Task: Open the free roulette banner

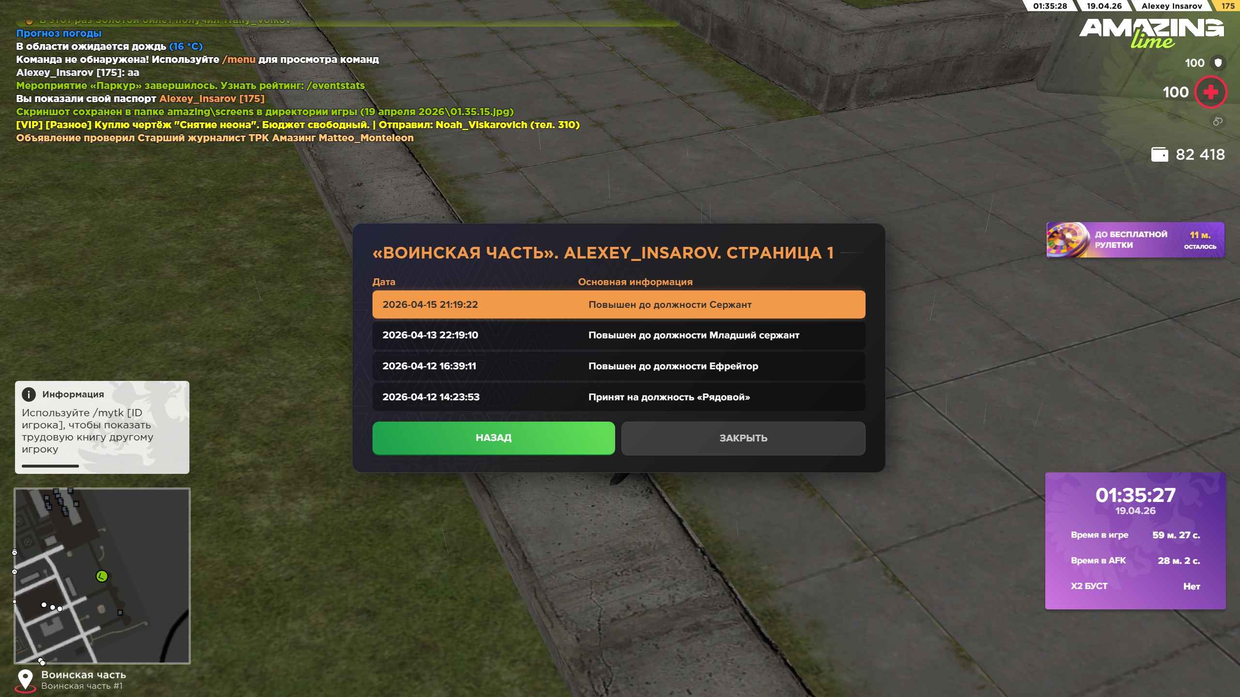Action: [1135, 240]
